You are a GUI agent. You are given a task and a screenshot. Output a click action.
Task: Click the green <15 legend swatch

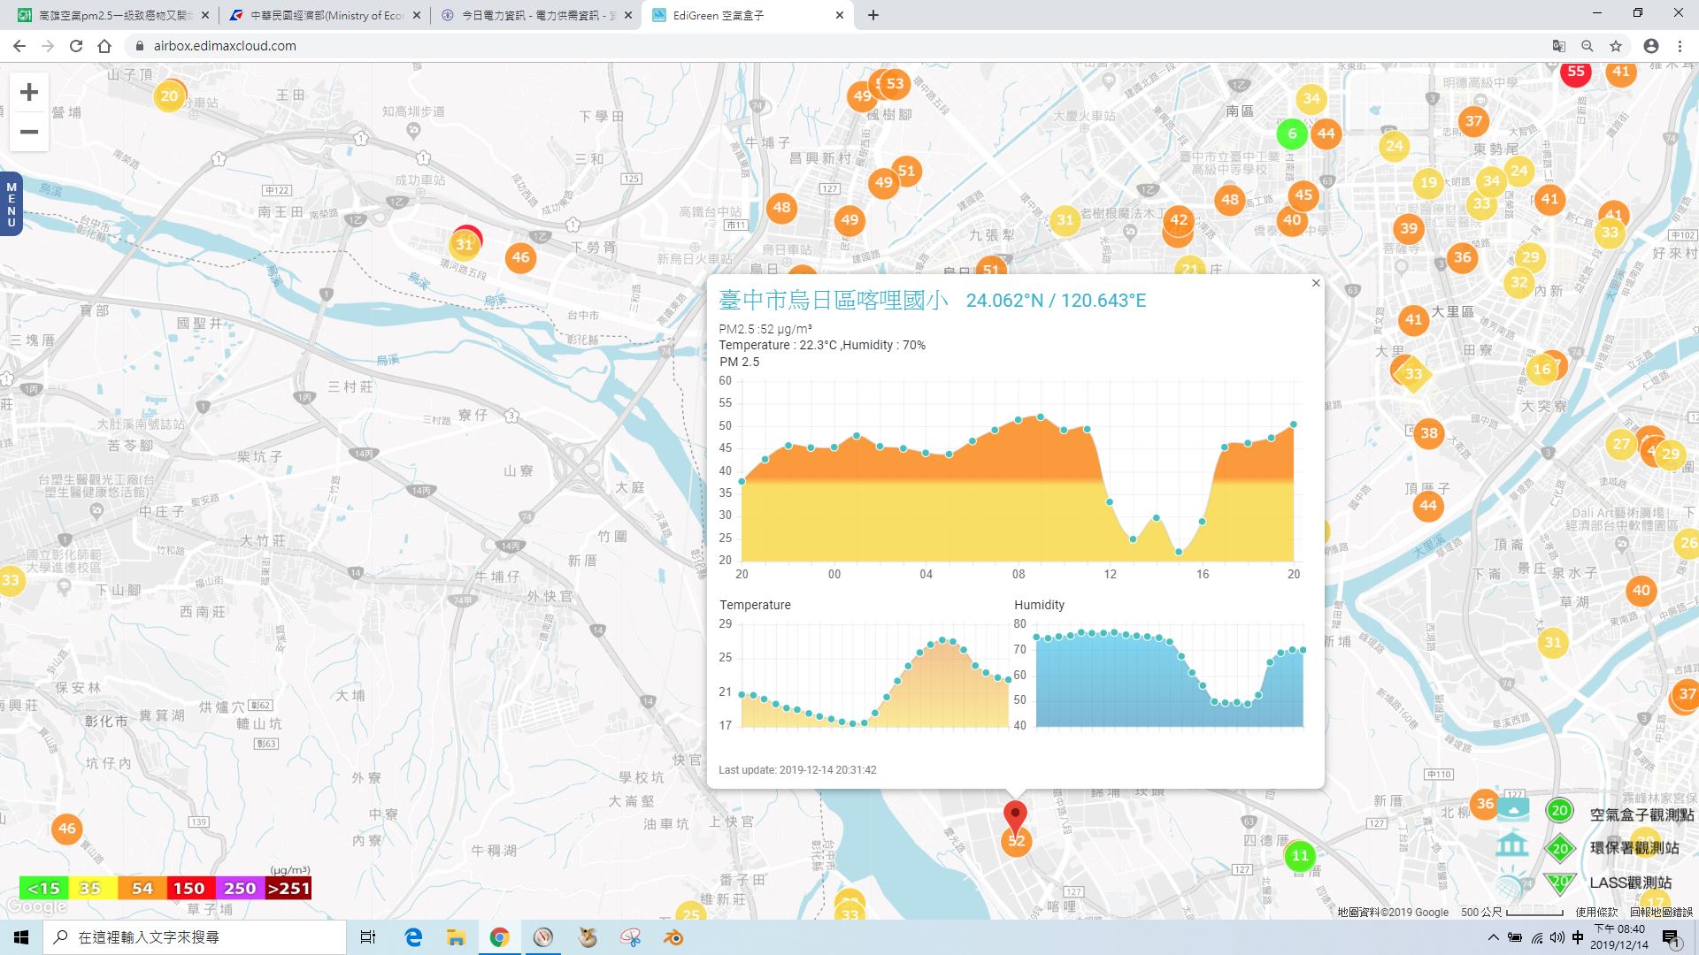click(x=43, y=888)
